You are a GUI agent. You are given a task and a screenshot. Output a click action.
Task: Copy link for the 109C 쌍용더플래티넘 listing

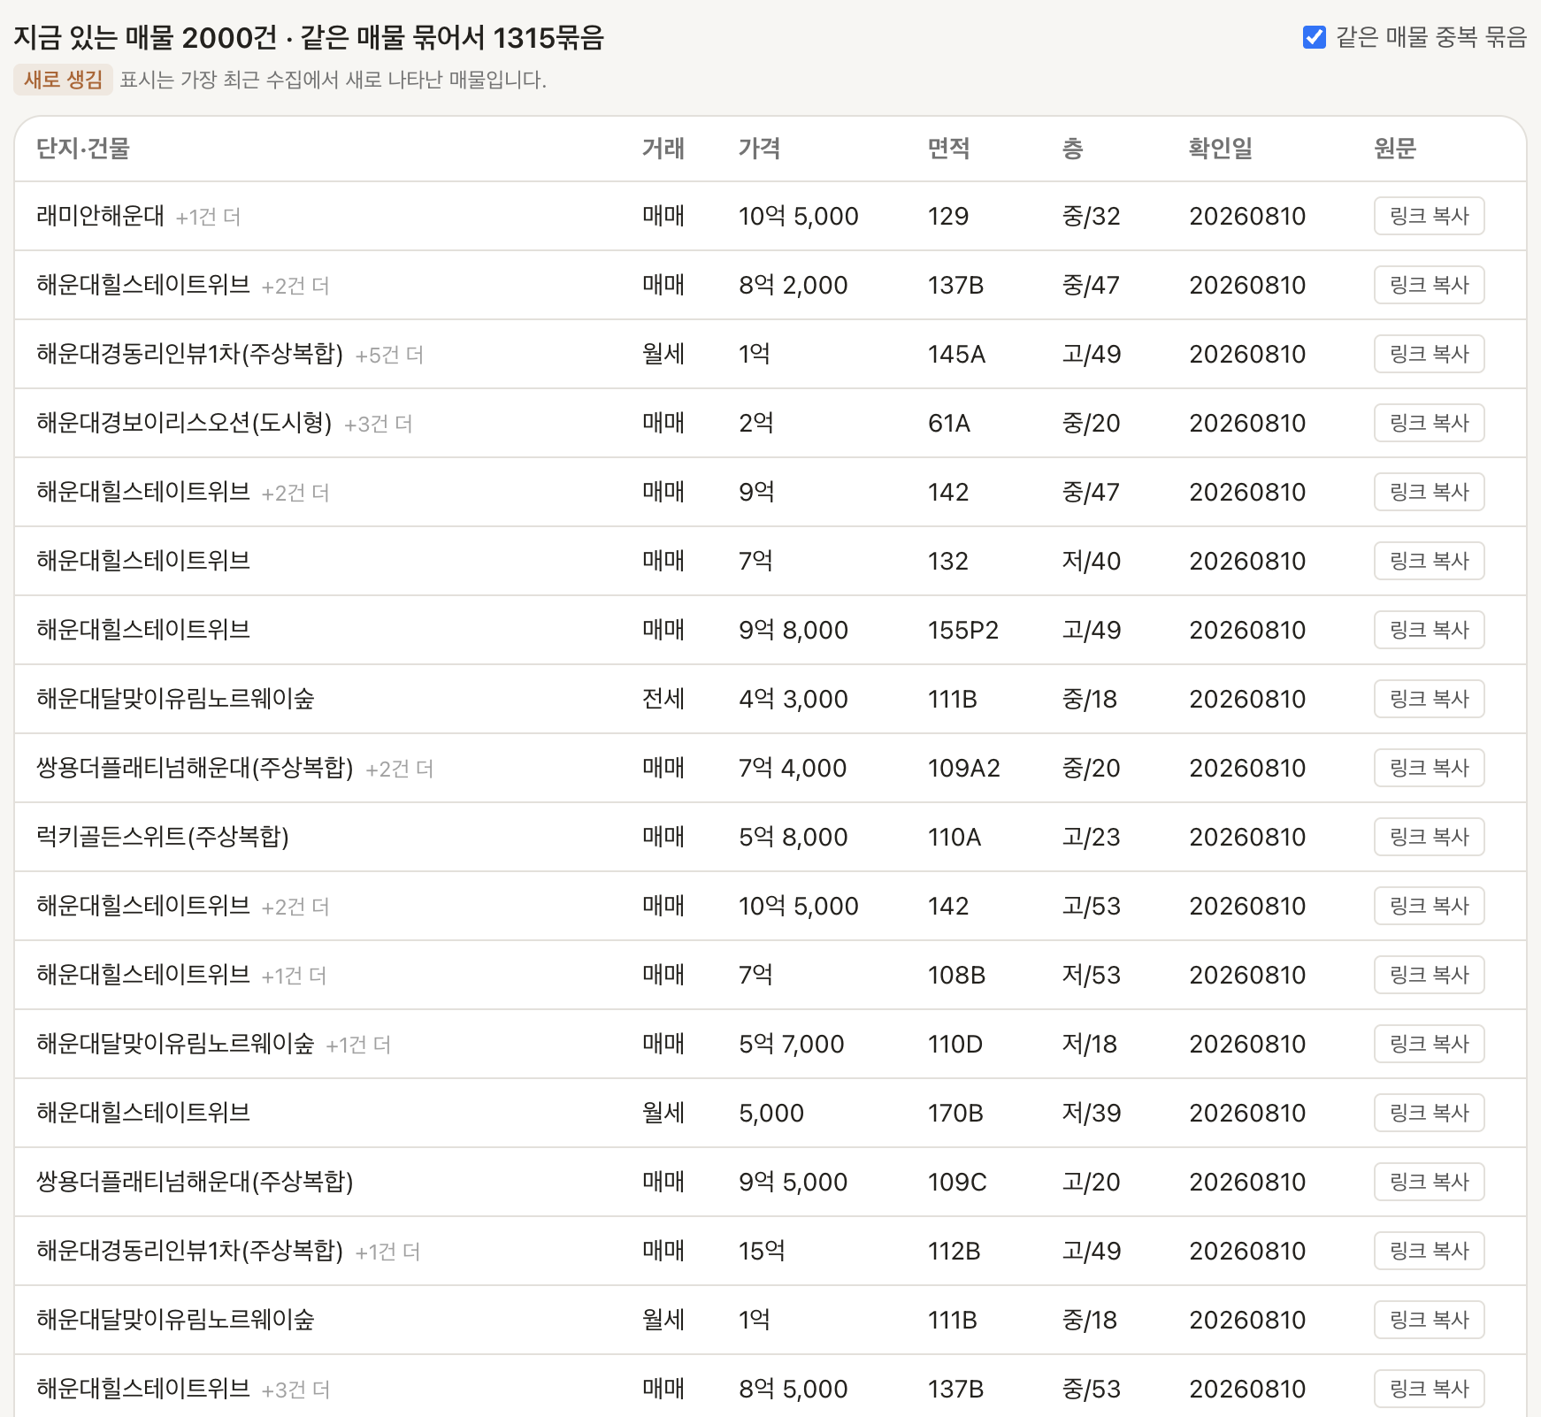point(1429,1182)
